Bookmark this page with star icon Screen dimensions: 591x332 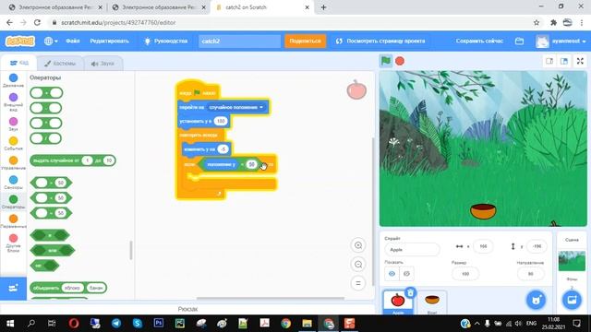537,22
